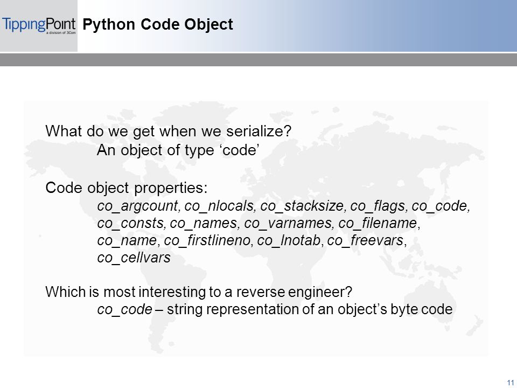Click the co_varnames property text

click(x=288, y=223)
